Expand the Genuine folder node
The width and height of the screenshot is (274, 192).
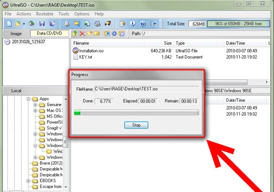tap(36, 105)
